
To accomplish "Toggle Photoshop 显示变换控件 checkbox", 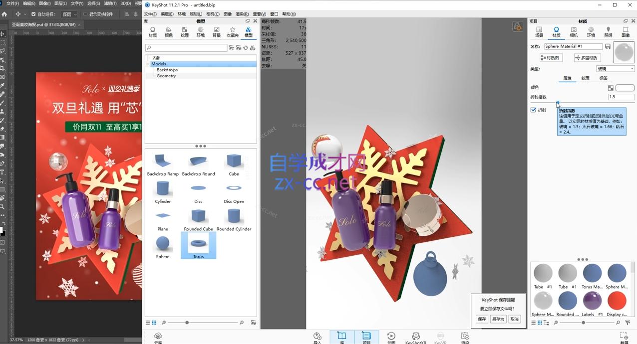I will coord(85,14).
